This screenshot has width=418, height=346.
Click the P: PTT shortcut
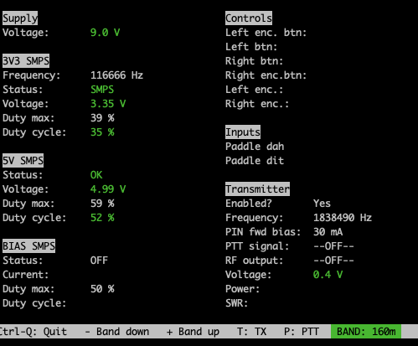tap(302, 332)
